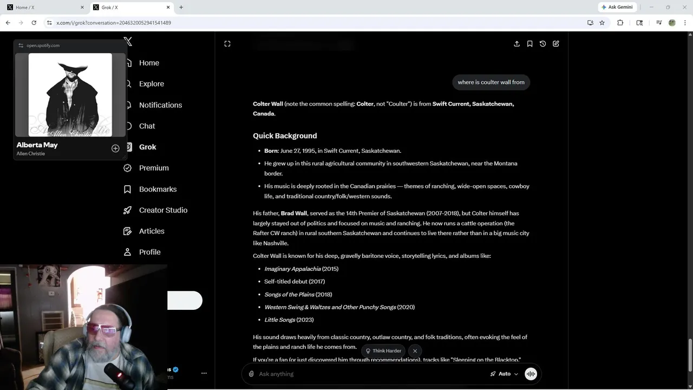Screen dimensions: 693x390
Task: Click the Allen Christie artist name
Action: pos(31,154)
